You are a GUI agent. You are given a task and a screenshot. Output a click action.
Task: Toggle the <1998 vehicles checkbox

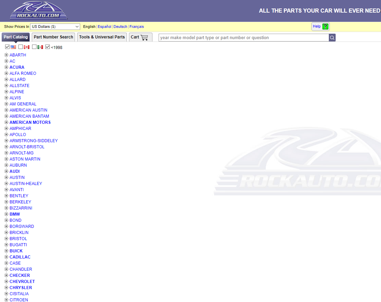coord(48,47)
